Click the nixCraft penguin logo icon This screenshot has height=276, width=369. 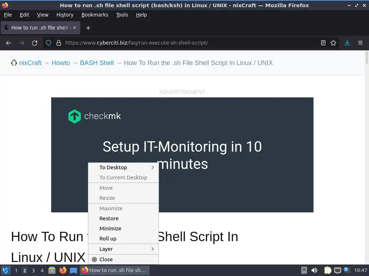click(14, 63)
